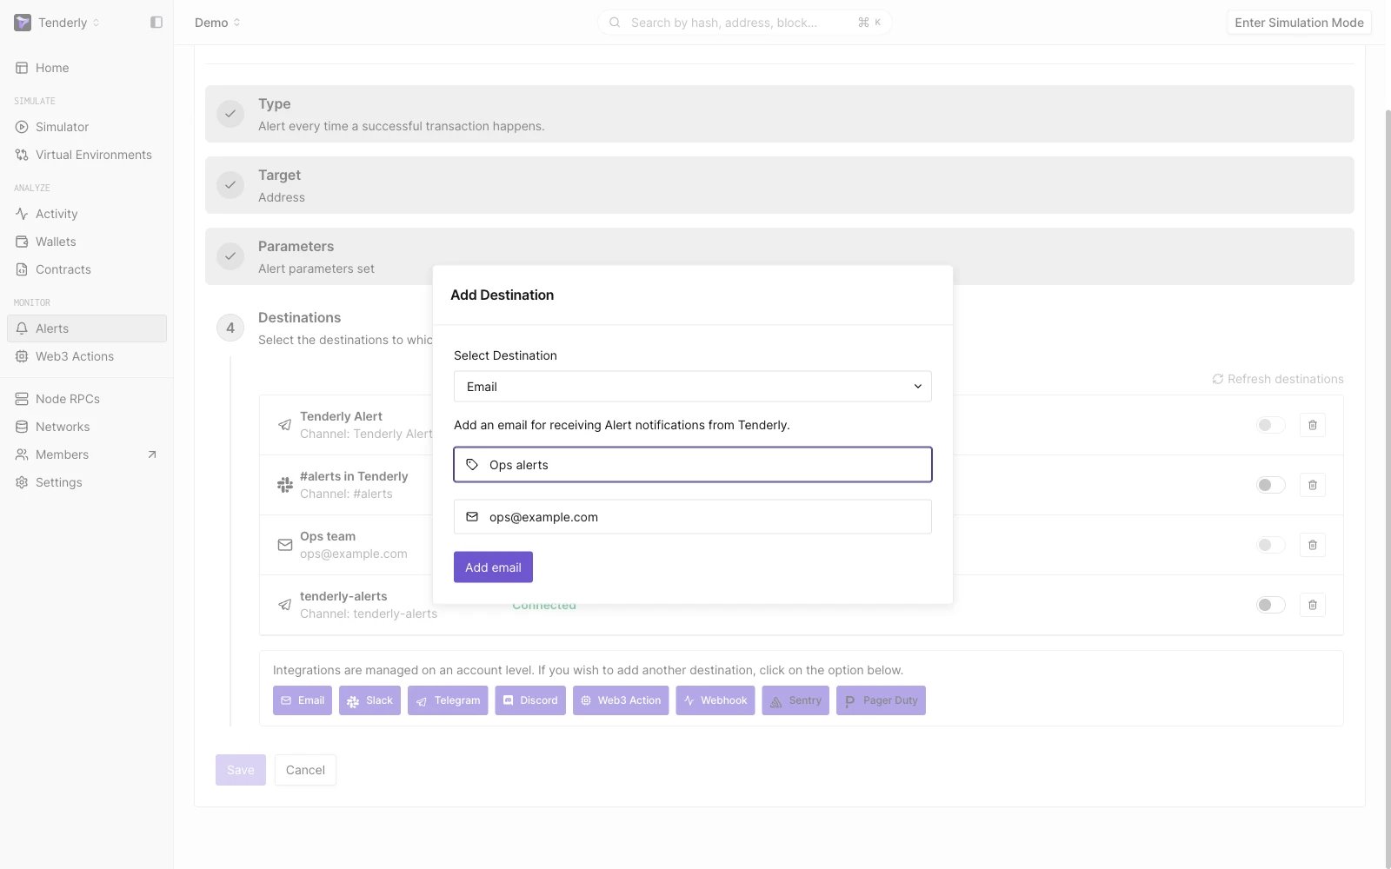Open Web3 Actions in sidebar

(87, 356)
